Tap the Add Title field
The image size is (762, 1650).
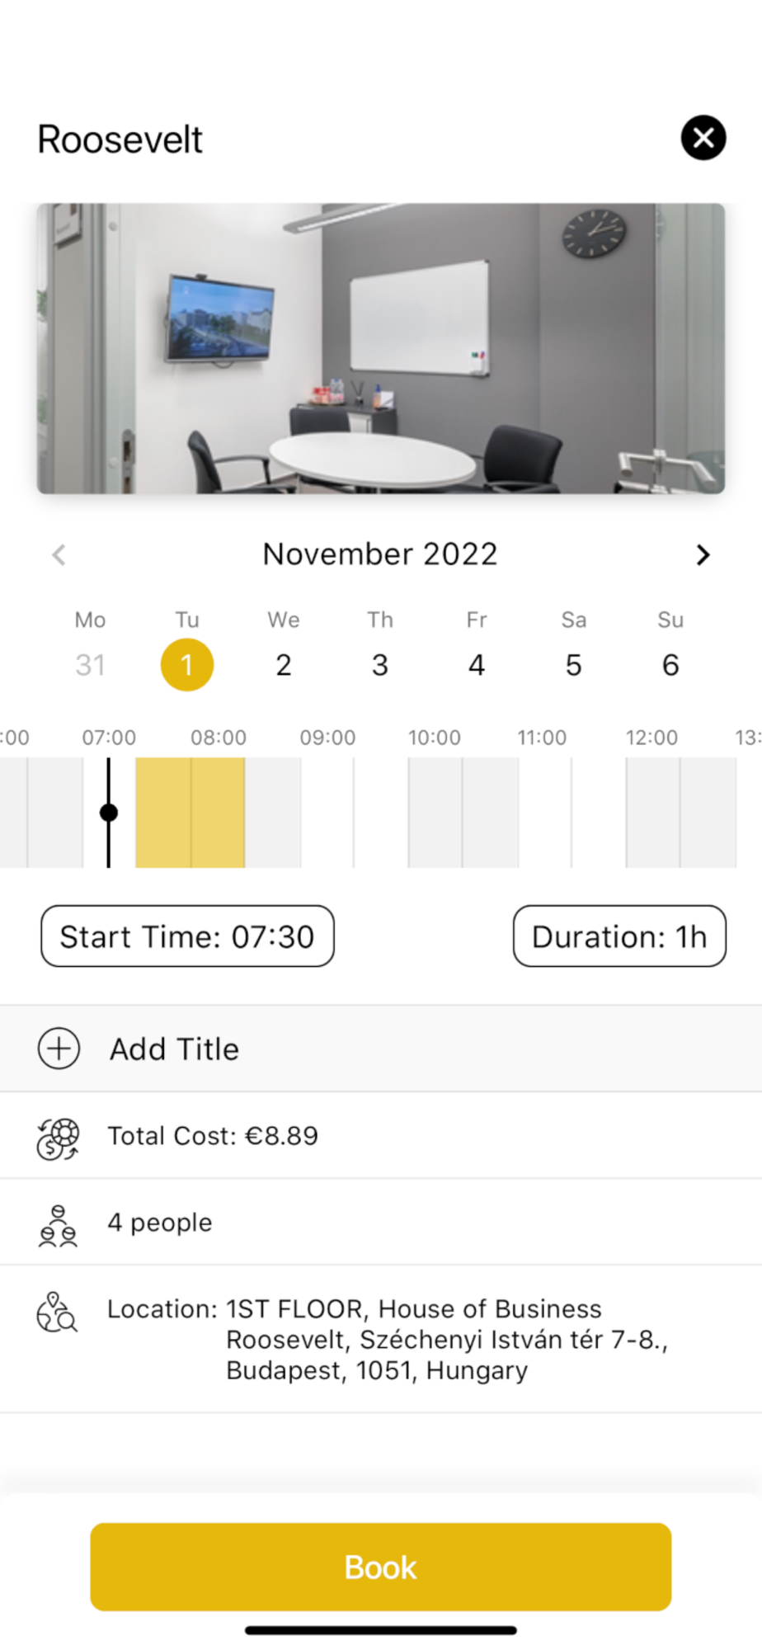pos(175,1049)
